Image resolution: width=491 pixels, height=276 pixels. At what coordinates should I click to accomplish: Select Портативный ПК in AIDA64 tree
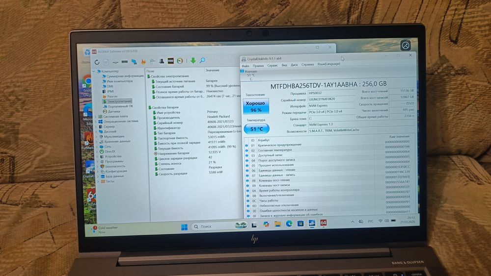coord(120,106)
